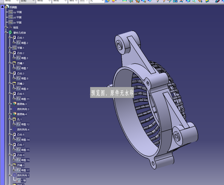Click the 轴系 axis system icon
The width and height of the screenshot is (224, 185).
coord(10,27)
